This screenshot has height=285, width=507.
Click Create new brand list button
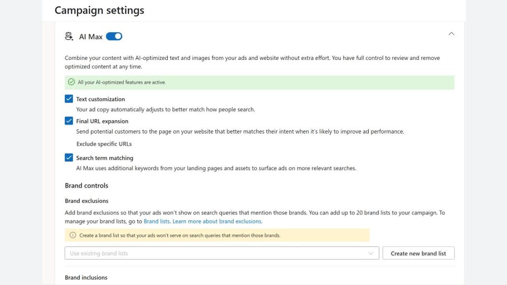(418, 253)
